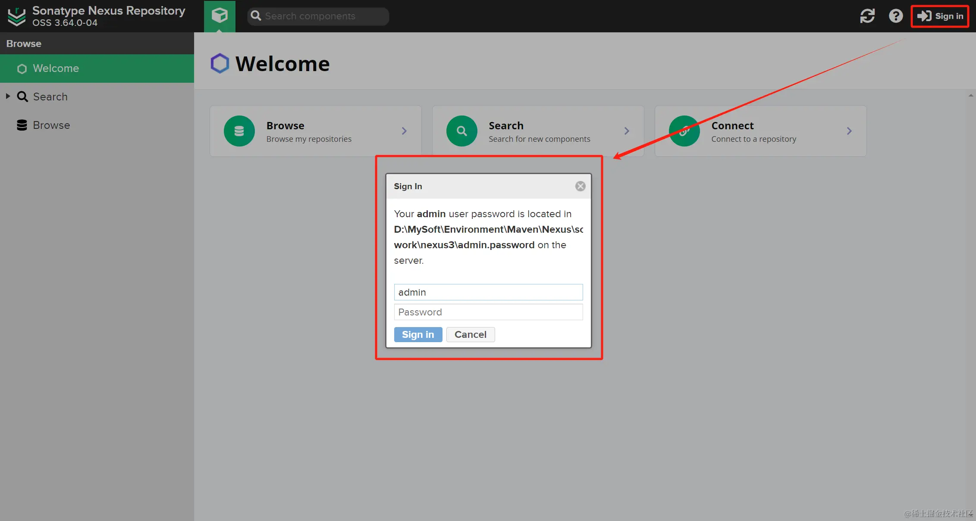Select Welcome in the sidebar menu
The height and width of the screenshot is (521, 976).
[56, 69]
